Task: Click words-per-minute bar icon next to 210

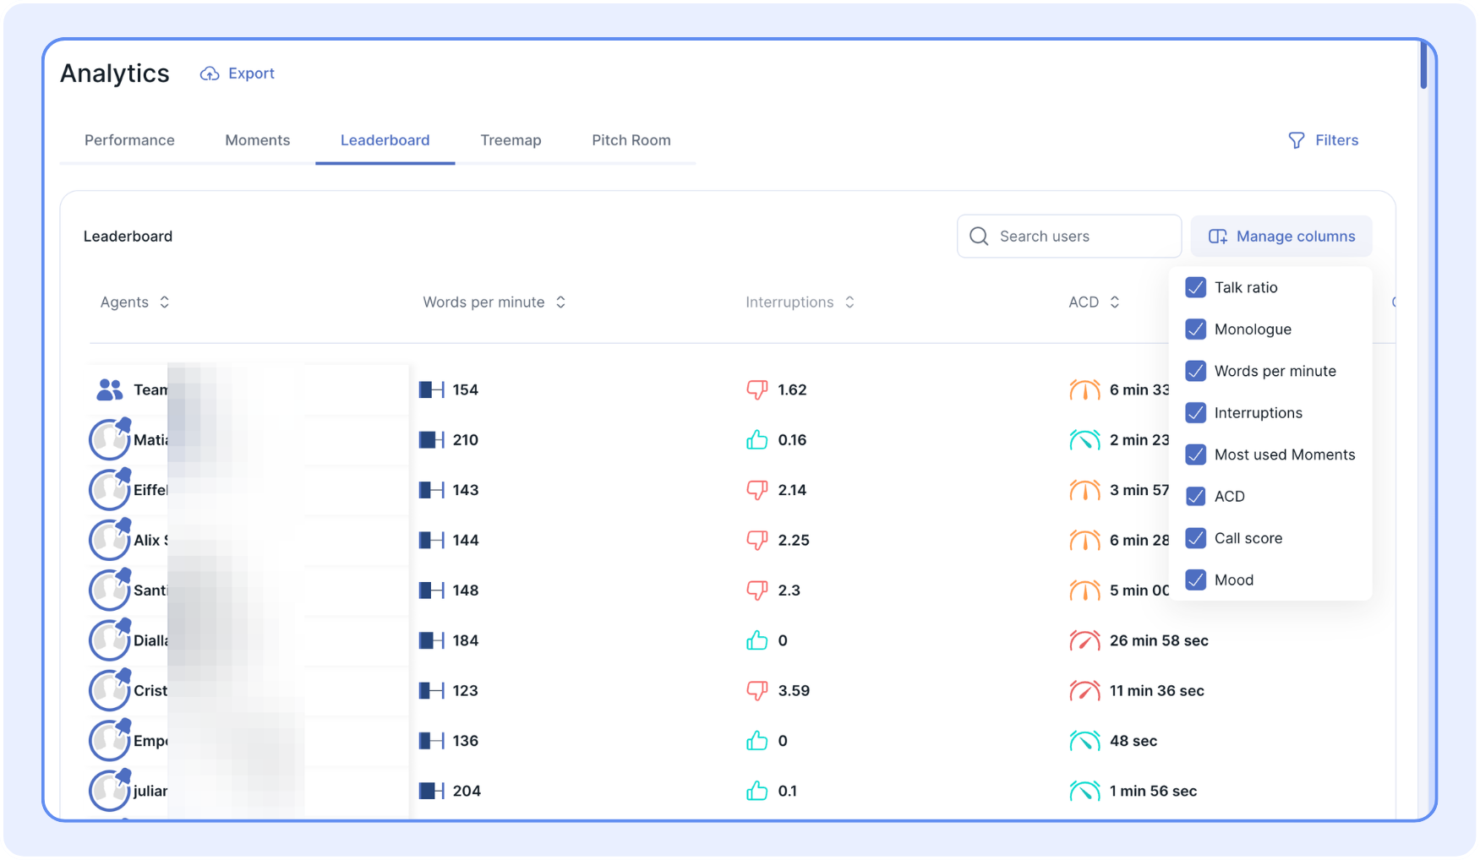Action: click(431, 439)
